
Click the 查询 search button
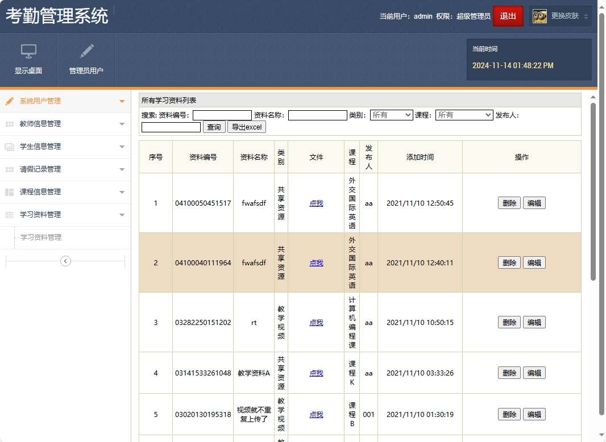click(x=214, y=127)
